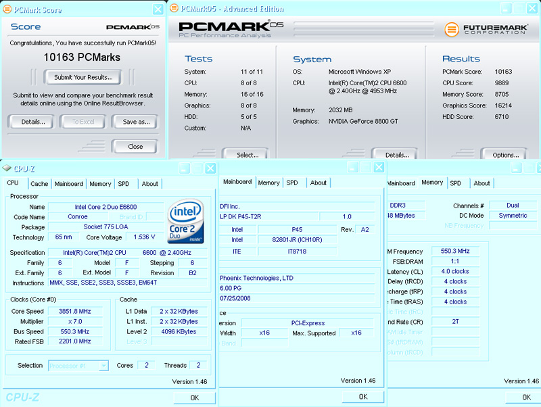Viewport: 541px width, 407px height.
Task: Close the first CPU-Z window
Action: [210, 168]
